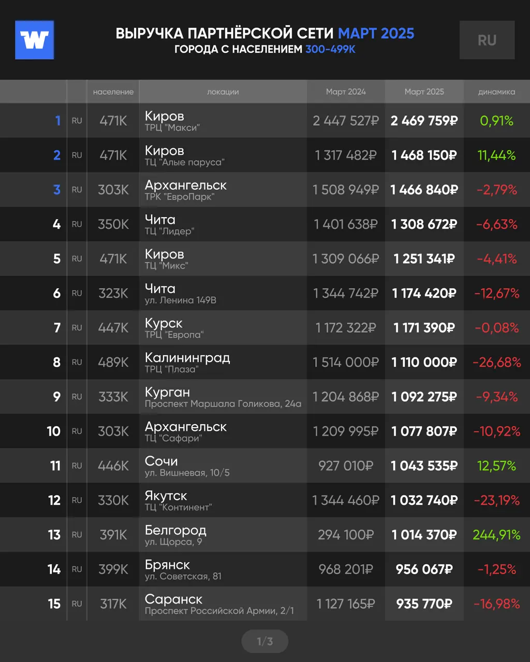Image resolution: width=530 pixels, height=662 pixels.
Task: Click the 'Март 2024' column header
Action: 346,92
